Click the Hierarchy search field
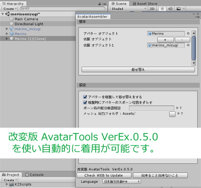The image size is (201, 188). click(x=63, y=9)
